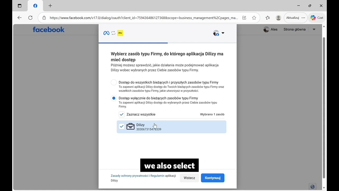Click the address bar URL
Screen dimensions: 339x191
[144, 18]
